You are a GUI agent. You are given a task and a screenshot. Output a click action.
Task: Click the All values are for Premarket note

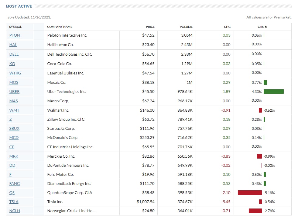(269, 17)
